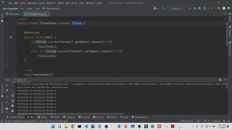
Task: Click the grayed-out stop button in toolbar
Action: (x=212, y=8)
